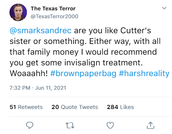Click the word invisalign in tweet text
The image size is (172, 134).
(x=82, y=63)
